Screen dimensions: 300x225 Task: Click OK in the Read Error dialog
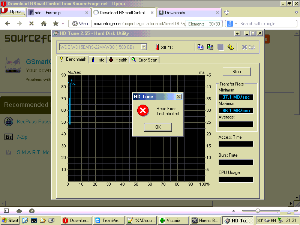[x=158, y=127]
